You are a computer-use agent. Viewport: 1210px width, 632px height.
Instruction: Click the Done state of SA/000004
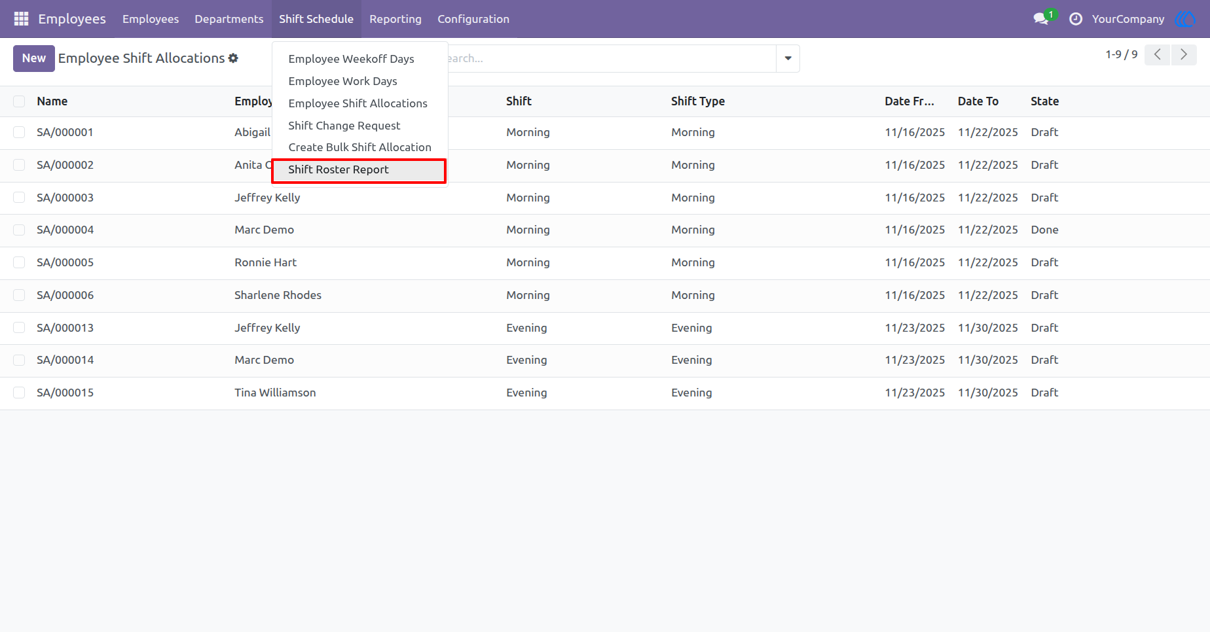1045,230
